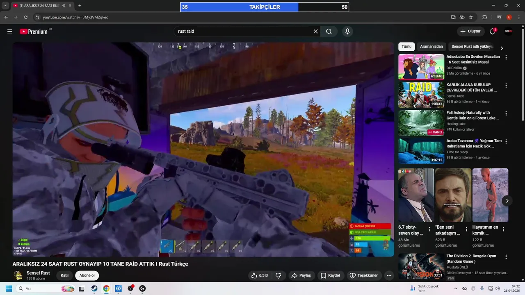525x295 pixels.
Task: Open the taskbar weather widget 'Sıckl. düşecek'
Action: 425,288
